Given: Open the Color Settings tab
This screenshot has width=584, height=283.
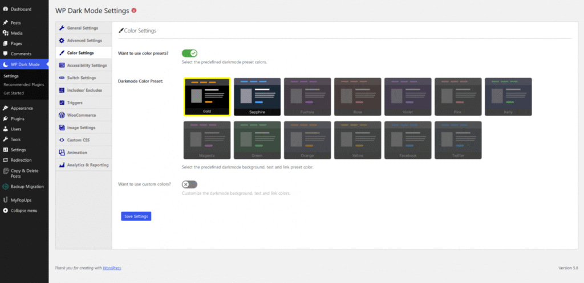Looking at the screenshot, I should (x=83, y=53).
